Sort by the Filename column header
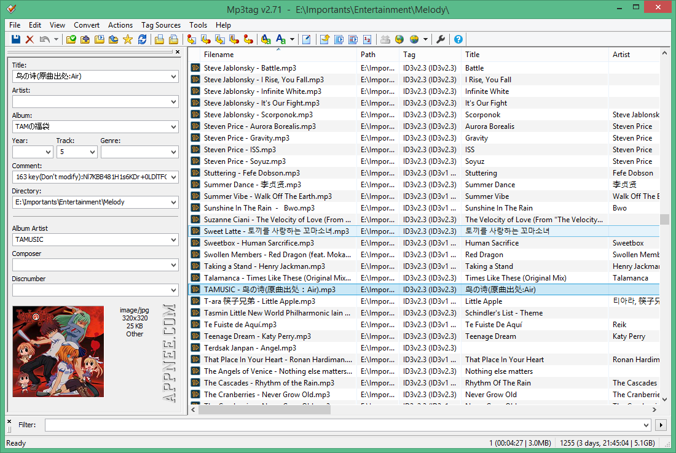The height and width of the screenshot is (453, 676). pos(278,55)
